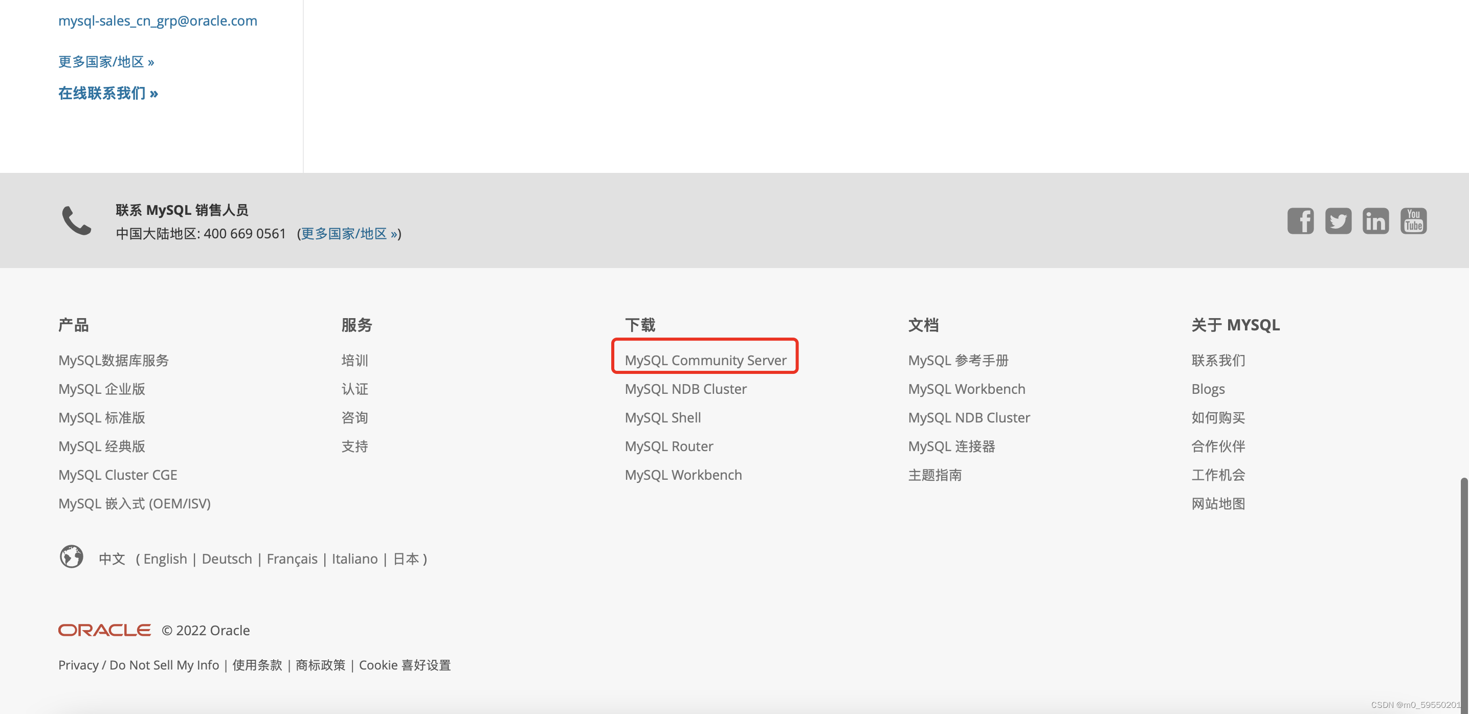Open the Blogs link

coord(1208,389)
